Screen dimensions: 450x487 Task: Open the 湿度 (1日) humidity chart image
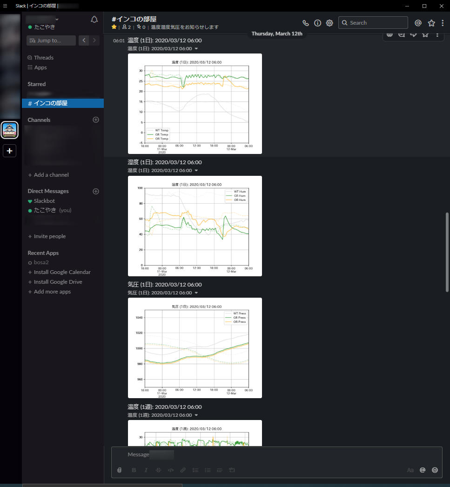[195, 226]
